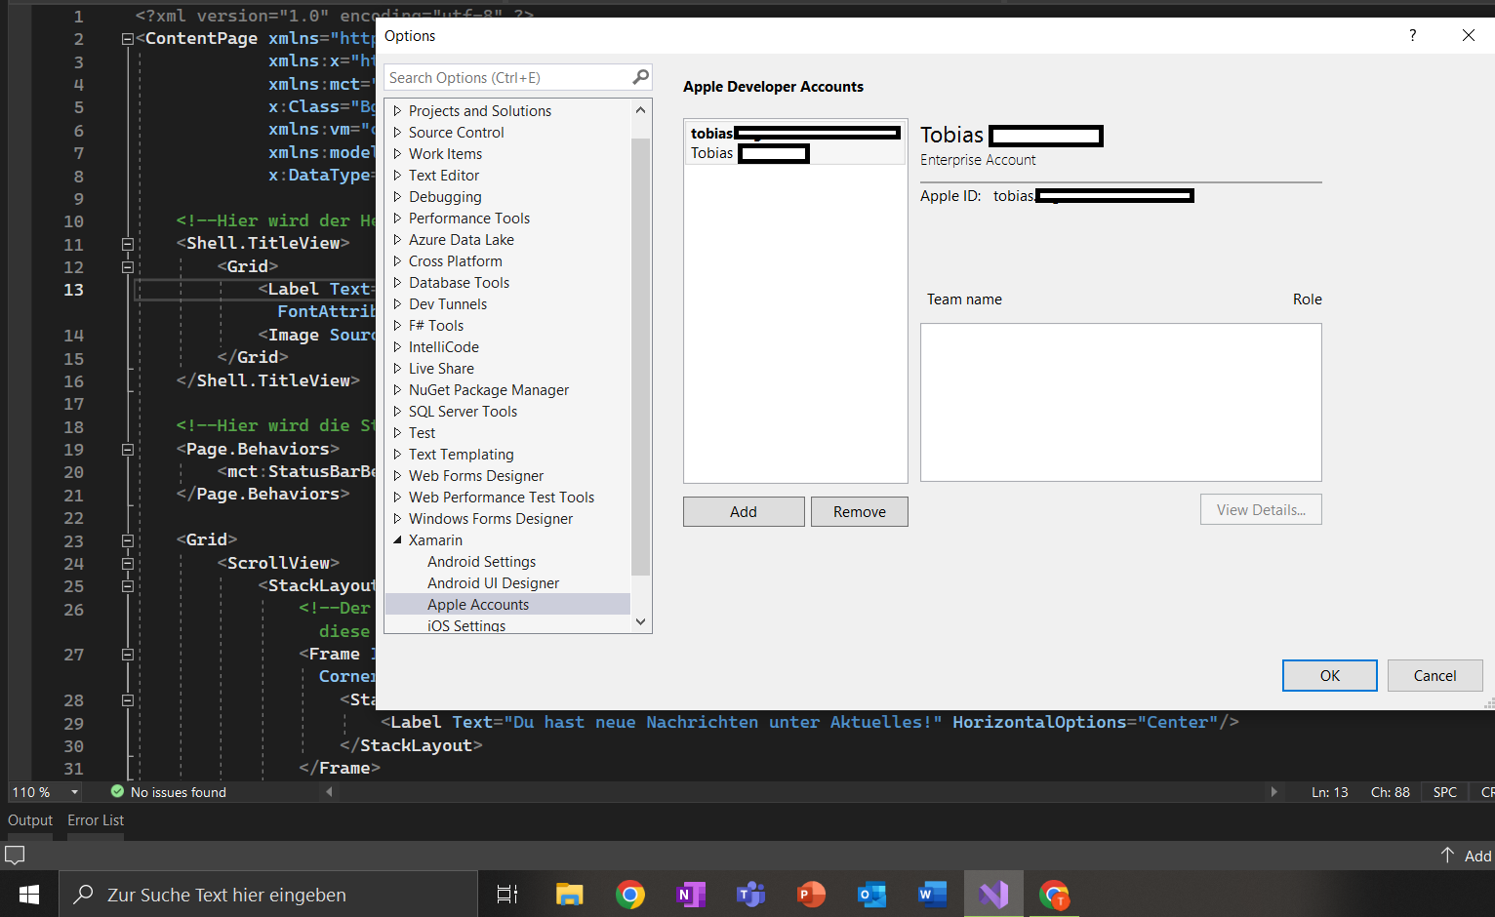Click the View Details button
Image resolution: width=1495 pixels, height=917 pixels.
click(x=1261, y=509)
